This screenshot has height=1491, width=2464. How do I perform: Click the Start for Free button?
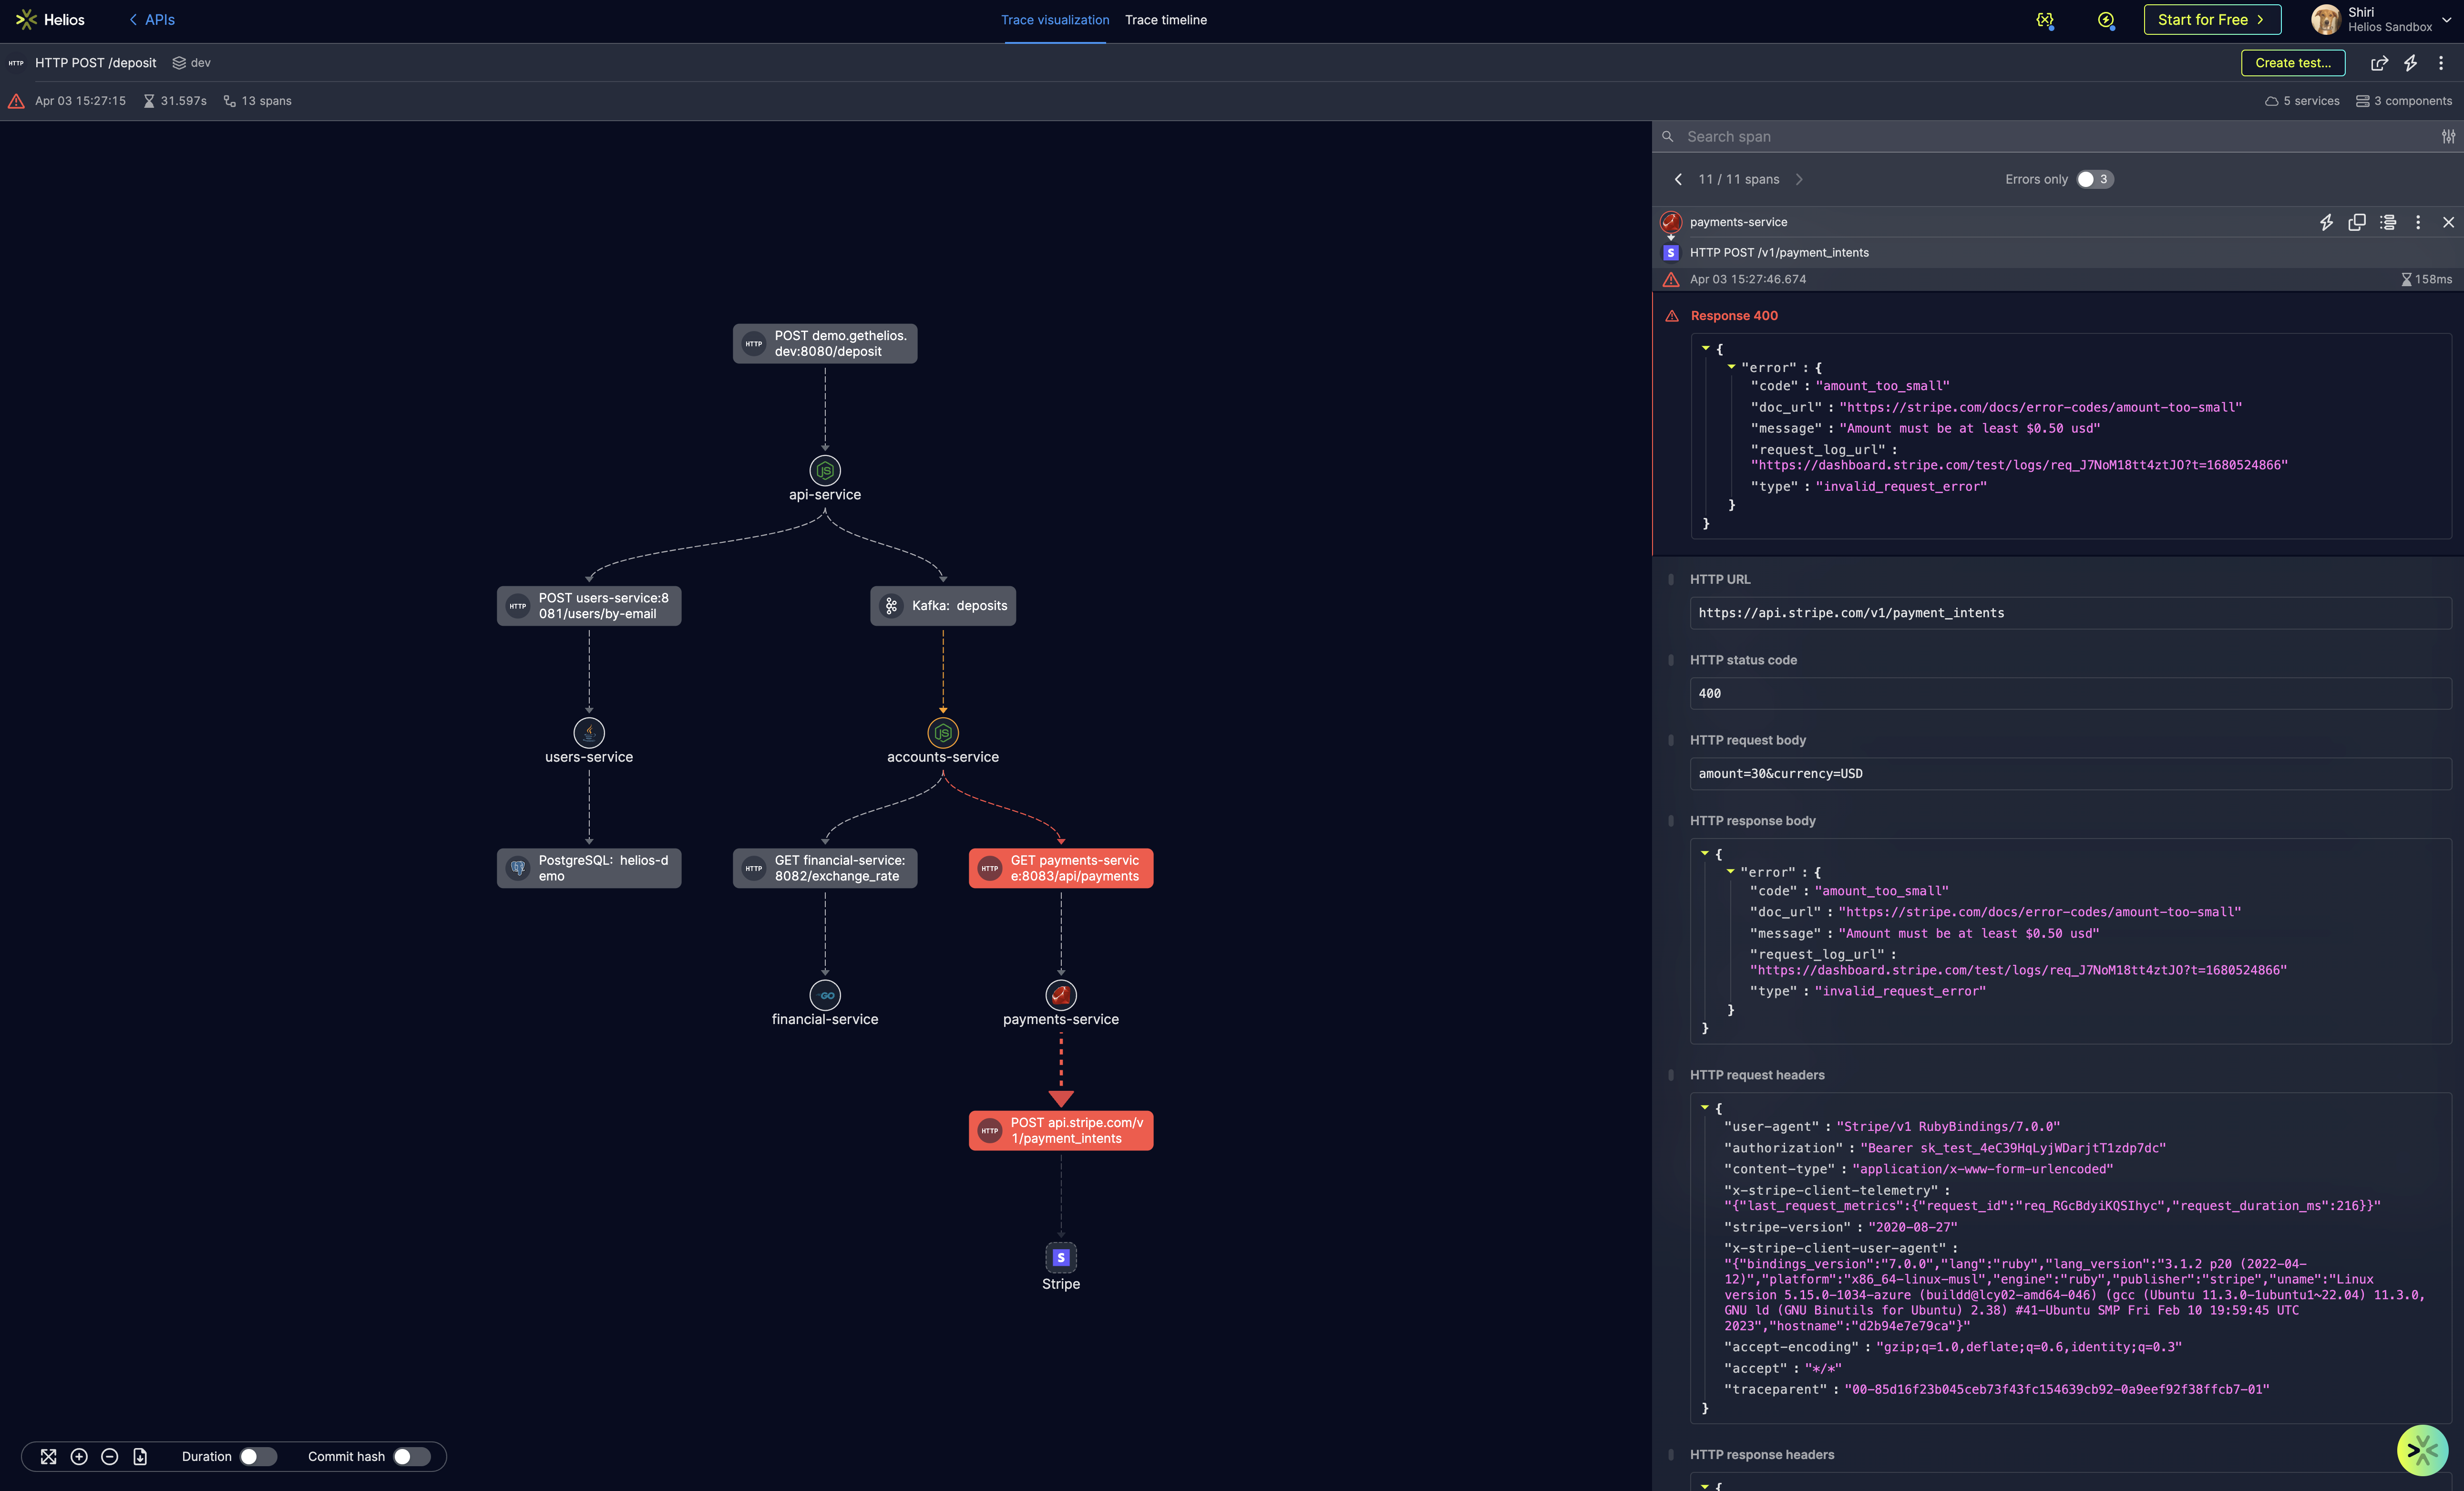click(x=2212, y=20)
